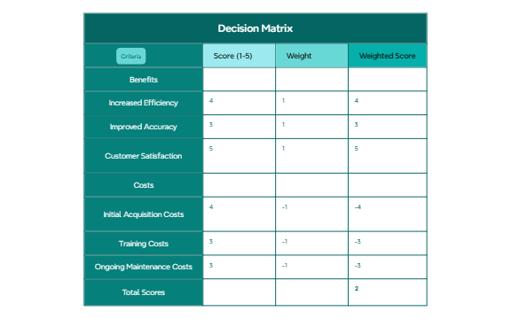Select the Costs row label

coord(144,185)
